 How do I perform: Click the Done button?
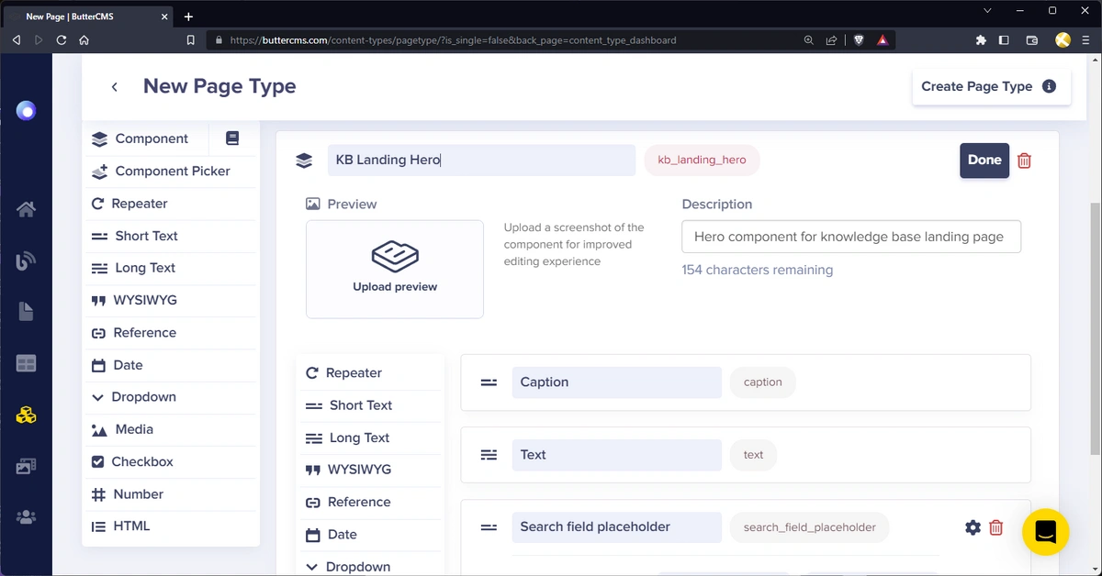point(984,160)
